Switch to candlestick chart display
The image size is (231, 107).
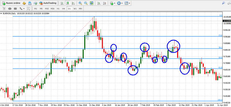(68, 3)
